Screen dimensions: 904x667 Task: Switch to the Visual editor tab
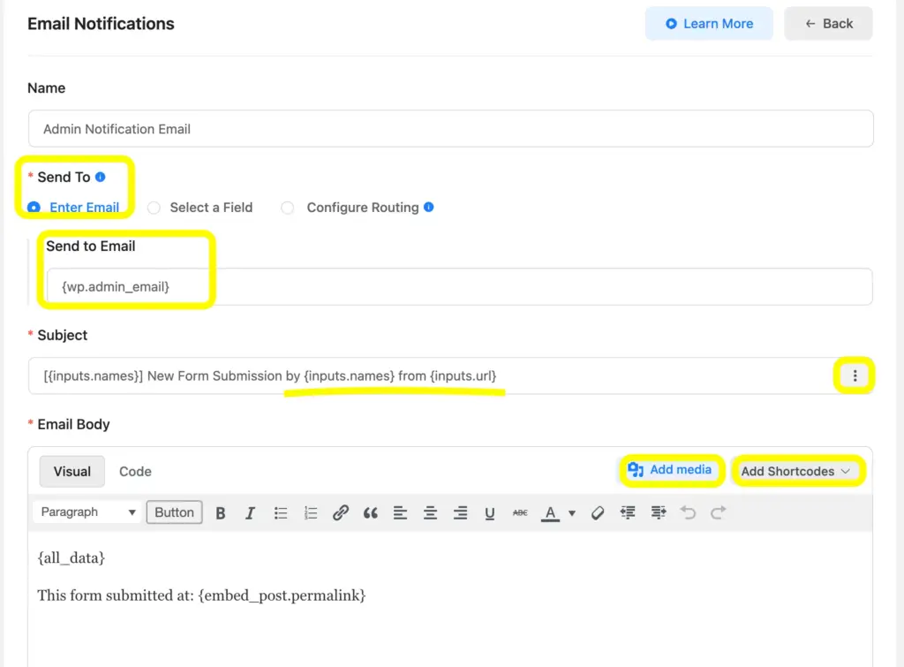point(72,471)
